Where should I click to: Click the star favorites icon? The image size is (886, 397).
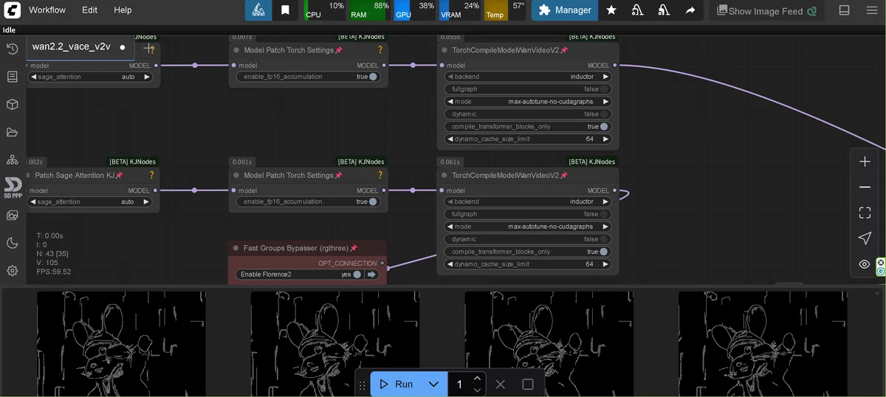point(611,10)
